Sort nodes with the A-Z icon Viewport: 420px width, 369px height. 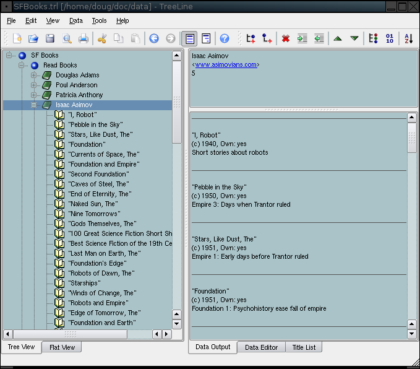[408, 38]
